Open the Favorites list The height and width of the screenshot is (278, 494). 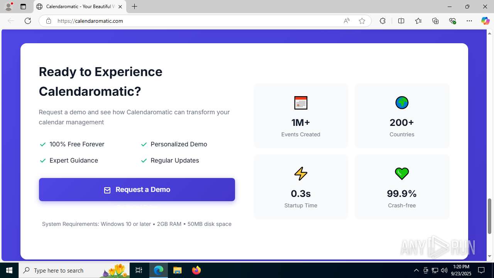point(418,21)
